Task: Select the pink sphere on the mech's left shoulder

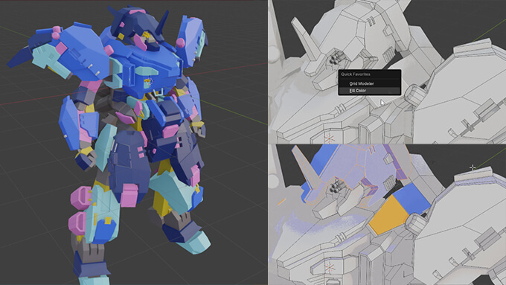Action: point(180,42)
